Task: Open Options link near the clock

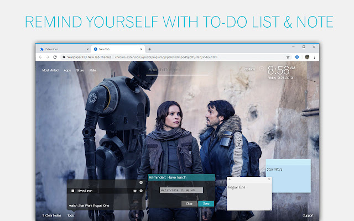Action: click(249, 69)
